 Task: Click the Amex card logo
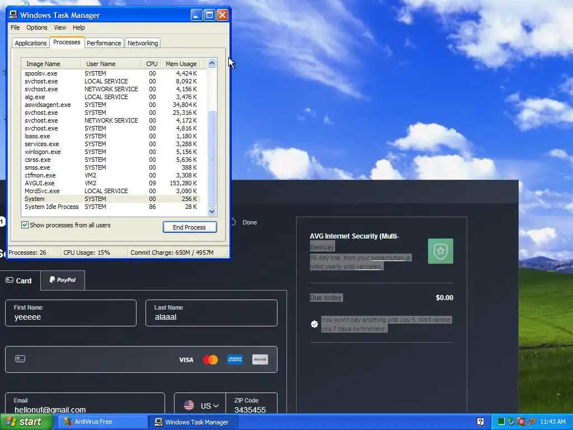pyautogui.click(x=235, y=359)
